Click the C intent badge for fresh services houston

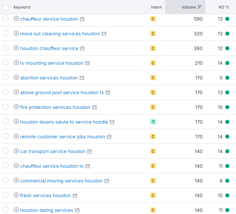click(x=153, y=195)
